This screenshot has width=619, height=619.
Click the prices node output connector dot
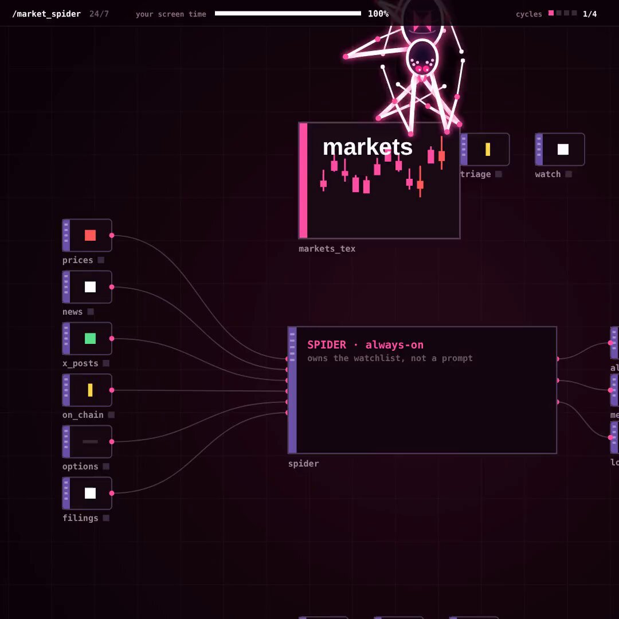point(112,236)
